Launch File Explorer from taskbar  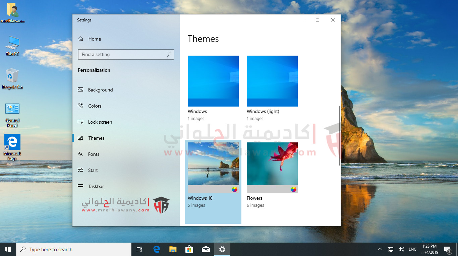[x=173, y=249]
